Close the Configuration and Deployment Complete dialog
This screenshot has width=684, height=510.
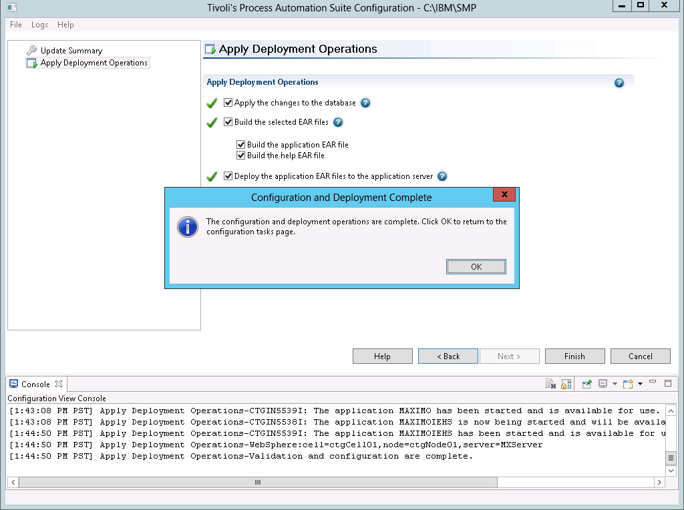[x=504, y=194]
